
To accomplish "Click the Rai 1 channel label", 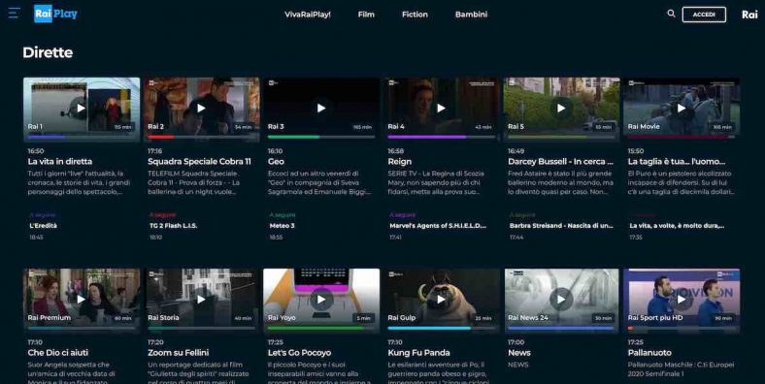I will point(35,126).
